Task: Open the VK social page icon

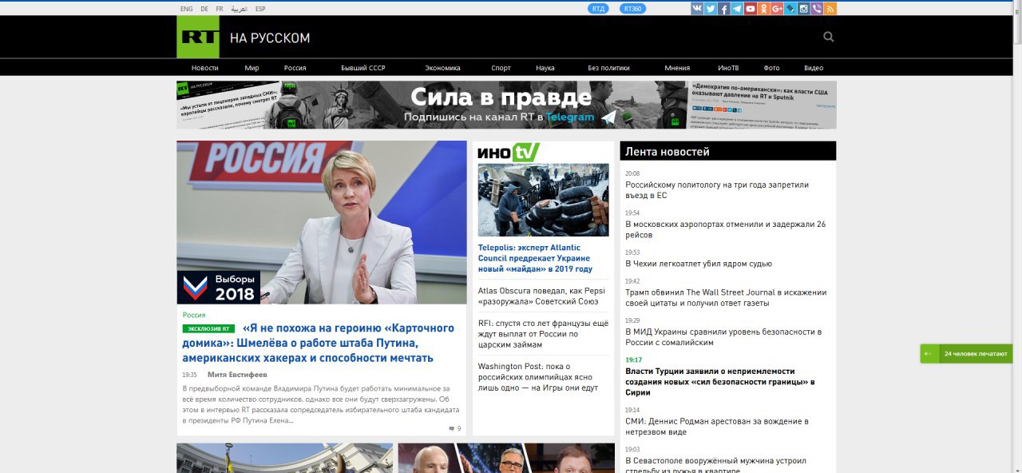Action: (697, 9)
